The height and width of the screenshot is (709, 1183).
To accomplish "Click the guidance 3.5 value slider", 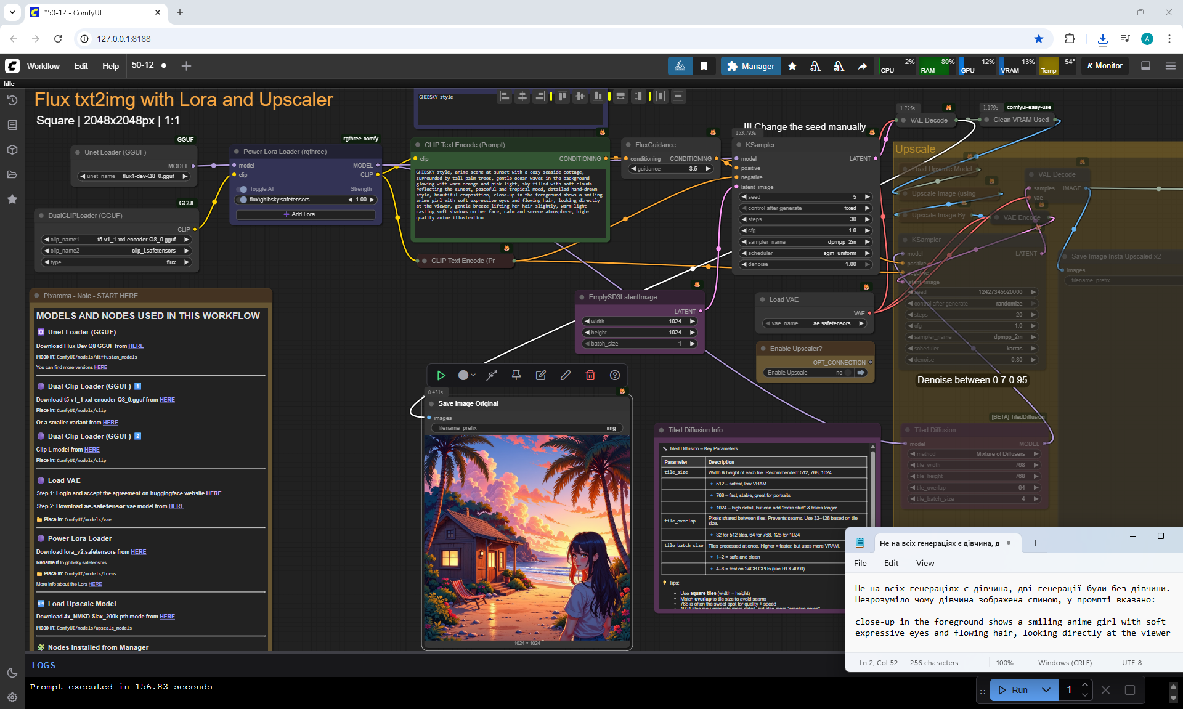I will (670, 169).
